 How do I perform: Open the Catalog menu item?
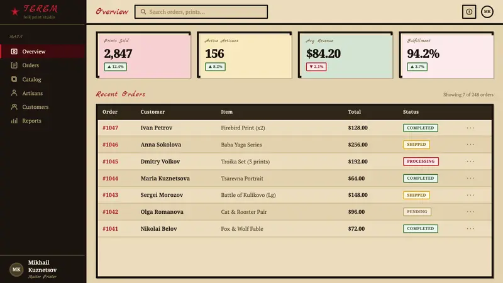43,79
